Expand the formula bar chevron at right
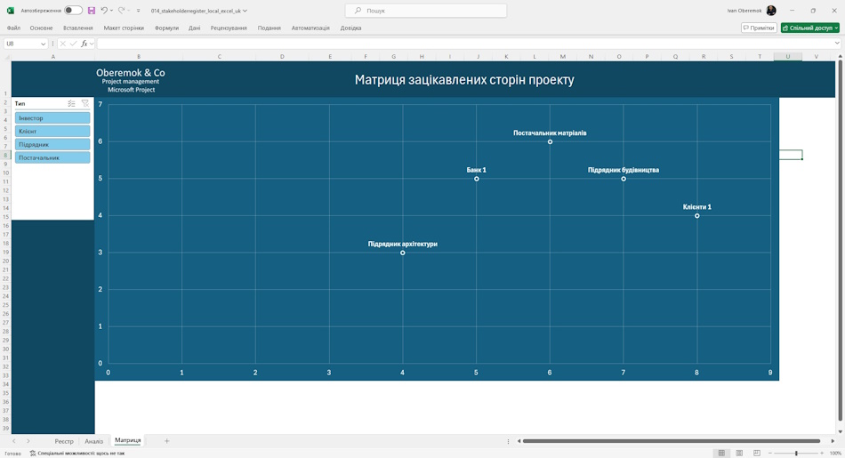Screen dimensions: 845x458 [x=837, y=44]
